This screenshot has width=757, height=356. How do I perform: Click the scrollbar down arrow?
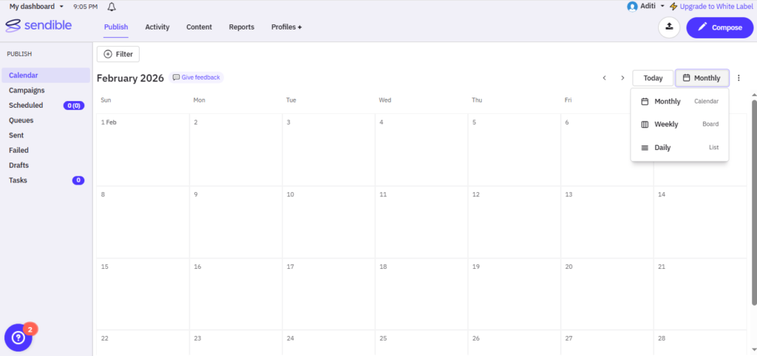click(x=754, y=350)
